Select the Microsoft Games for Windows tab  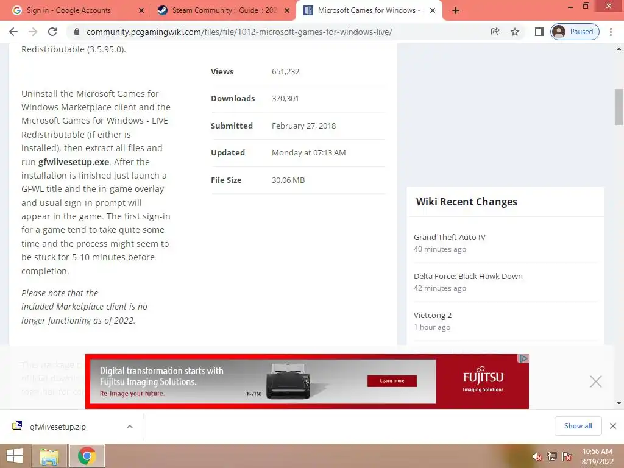[369, 10]
